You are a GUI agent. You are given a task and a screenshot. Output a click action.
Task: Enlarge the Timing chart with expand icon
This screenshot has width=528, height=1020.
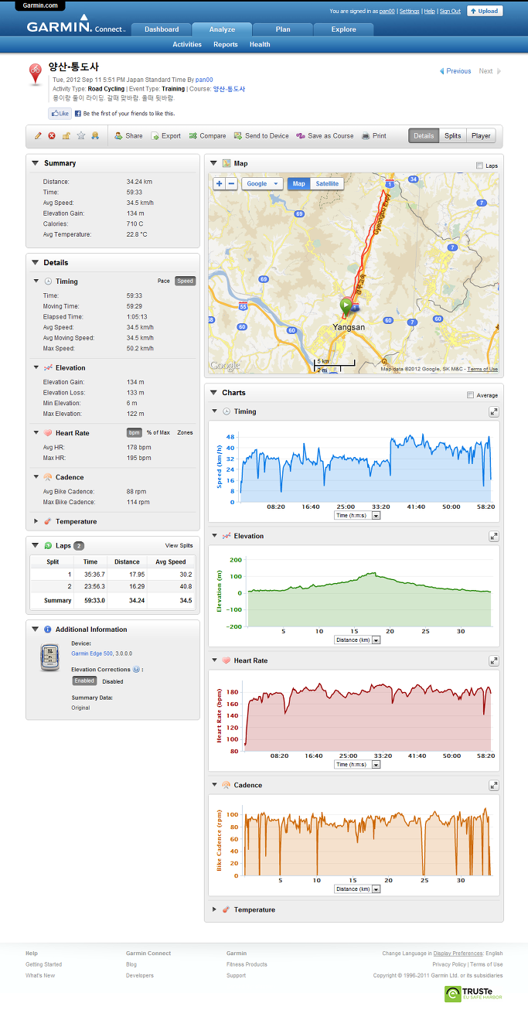tap(493, 411)
